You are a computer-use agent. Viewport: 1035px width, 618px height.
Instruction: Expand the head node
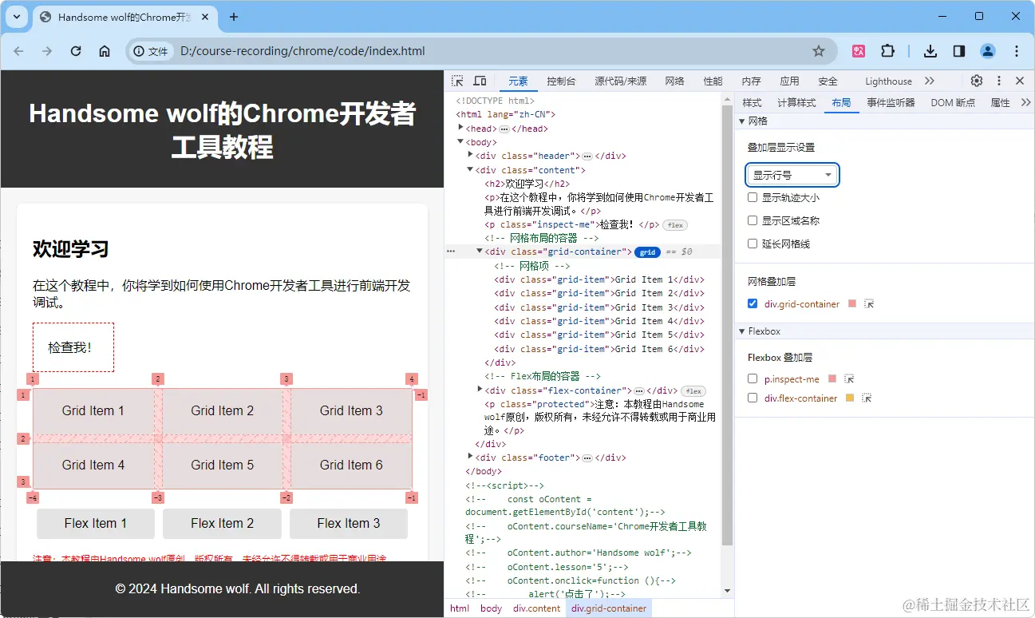pyautogui.click(x=461, y=128)
